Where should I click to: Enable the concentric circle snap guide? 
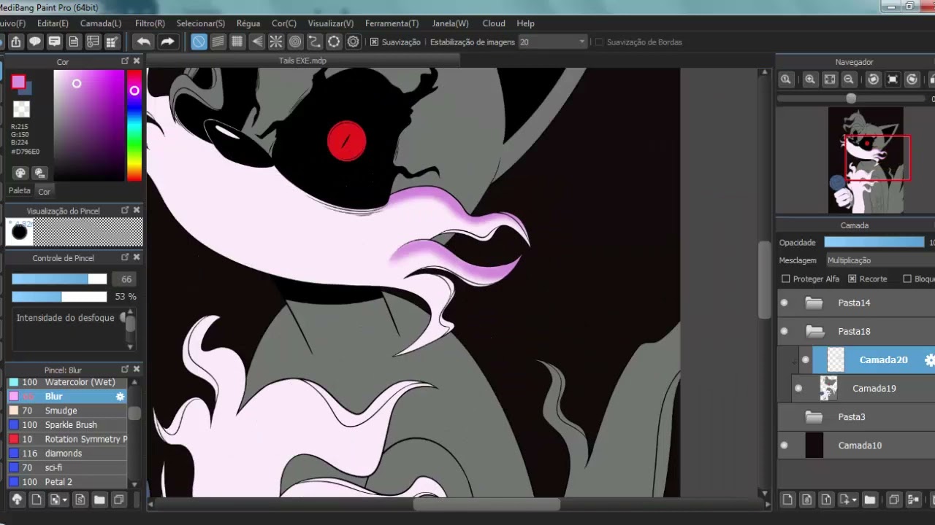[295, 42]
